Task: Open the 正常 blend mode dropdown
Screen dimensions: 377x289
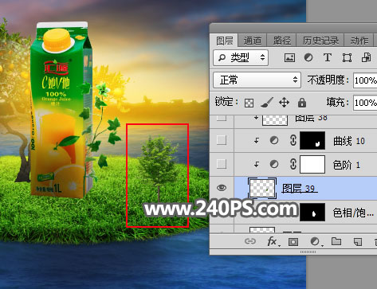Action: 257,80
